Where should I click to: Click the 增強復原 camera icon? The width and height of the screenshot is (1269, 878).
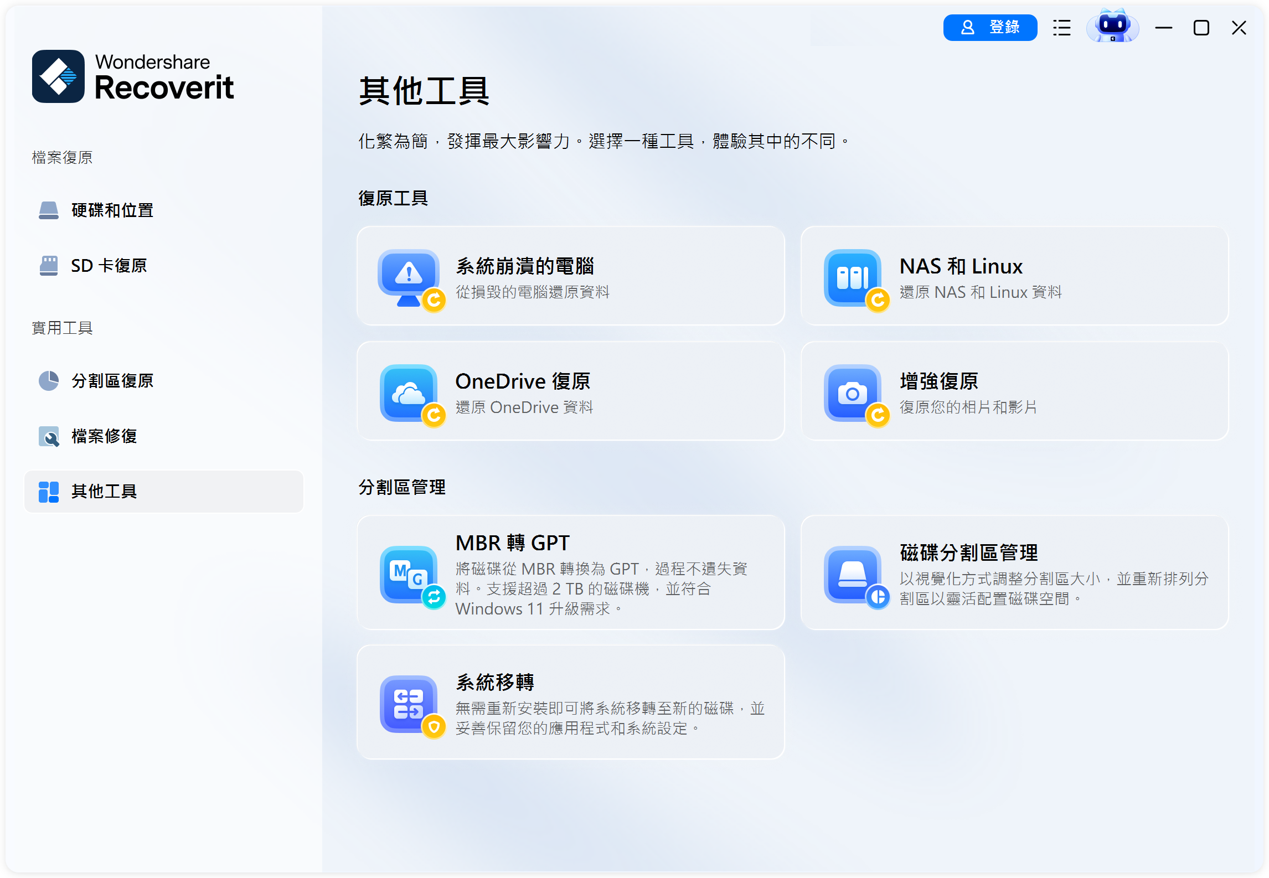pyautogui.click(x=856, y=395)
